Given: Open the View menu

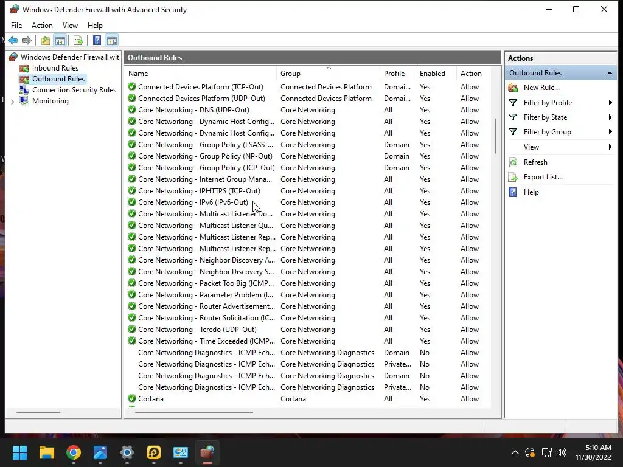Looking at the screenshot, I should coord(70,26).
